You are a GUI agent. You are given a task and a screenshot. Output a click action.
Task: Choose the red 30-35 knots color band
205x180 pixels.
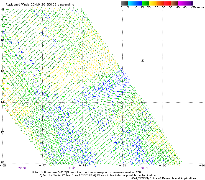167,3
